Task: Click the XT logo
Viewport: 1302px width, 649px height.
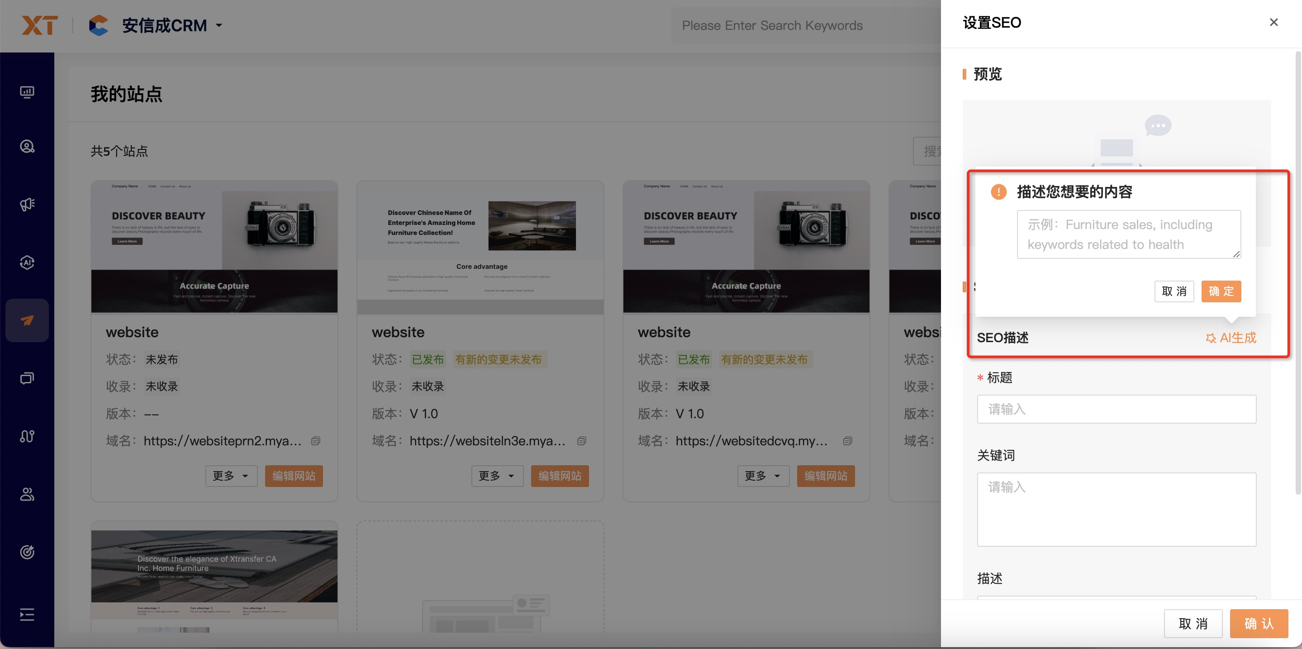Action: click(39, 25)
